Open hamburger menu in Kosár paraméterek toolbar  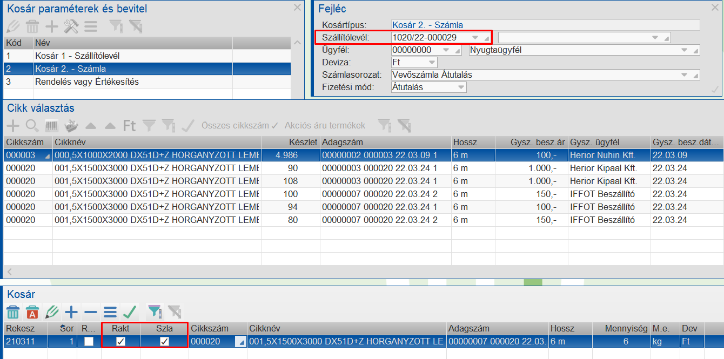click(90, 26)
